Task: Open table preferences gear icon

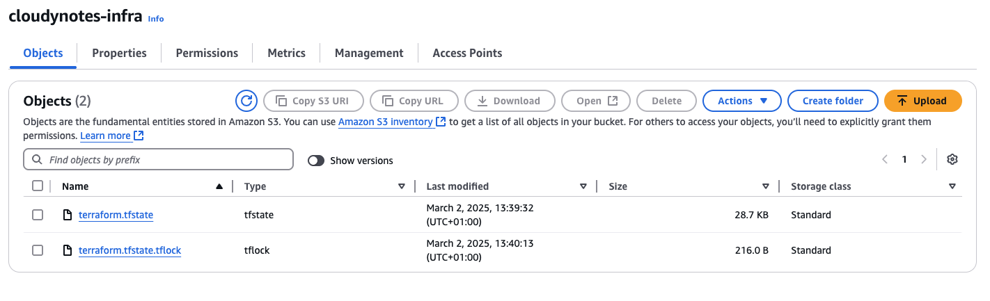Action: (x=952, y=160)
